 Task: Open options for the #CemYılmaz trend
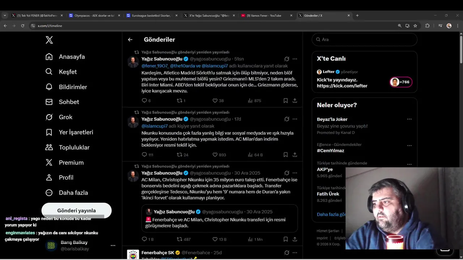click(x=409, y=146)
